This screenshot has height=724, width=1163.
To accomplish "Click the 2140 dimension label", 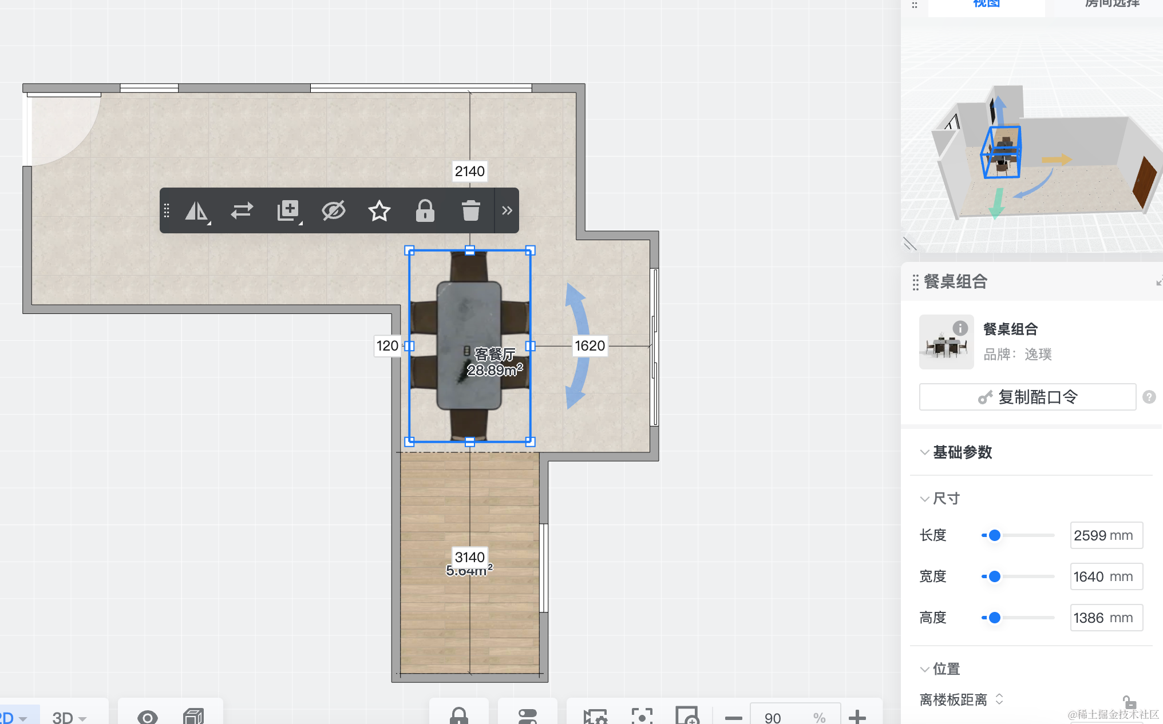I will tap(469, 171).
